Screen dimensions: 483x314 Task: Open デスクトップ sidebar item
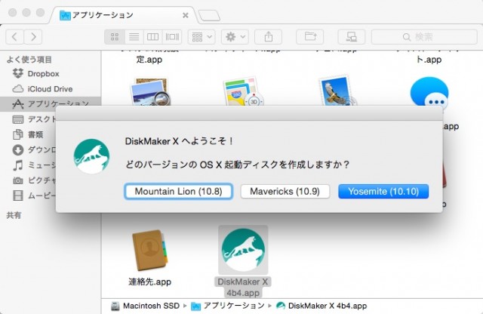point(34,119)
